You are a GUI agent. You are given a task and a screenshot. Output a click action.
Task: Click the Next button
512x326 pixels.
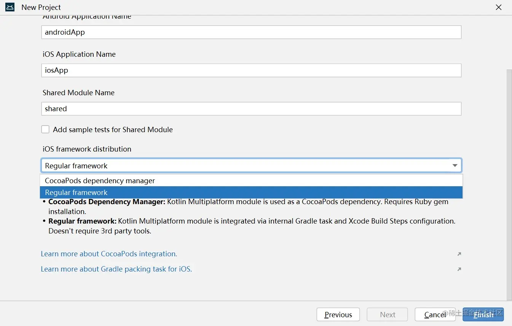click(387, 315)
